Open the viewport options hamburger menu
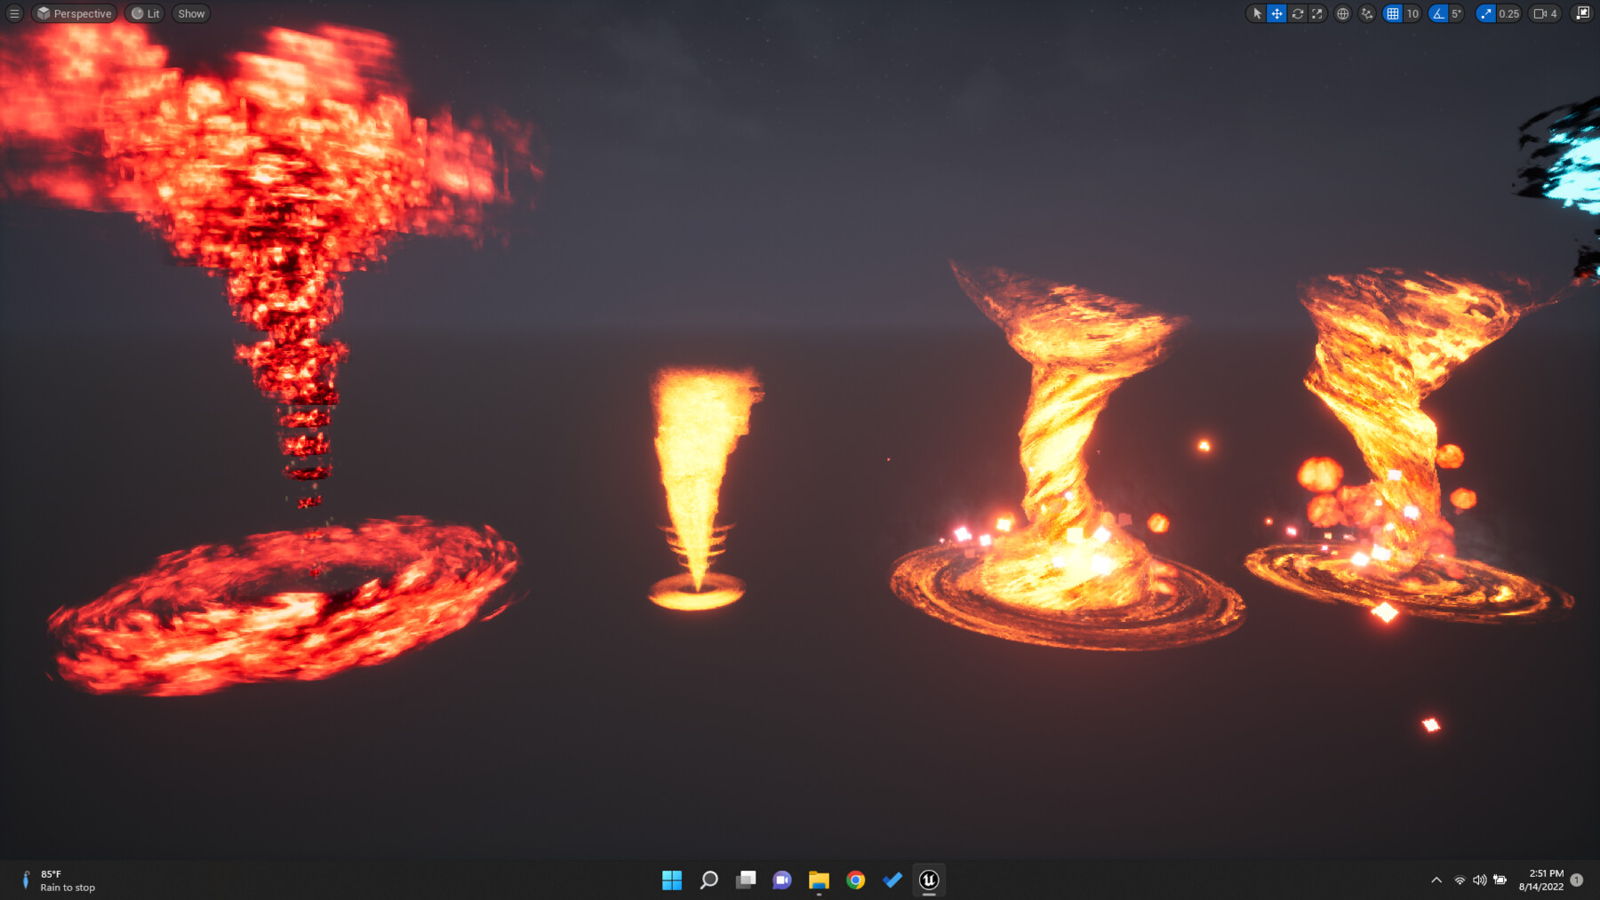Image resolution: width=1600 pixels, height=900 pixels. click(13, 13)
